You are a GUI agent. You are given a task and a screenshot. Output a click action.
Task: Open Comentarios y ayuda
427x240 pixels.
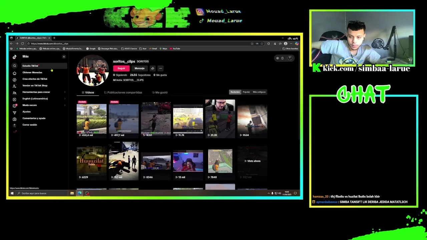[x=44, y=118]
